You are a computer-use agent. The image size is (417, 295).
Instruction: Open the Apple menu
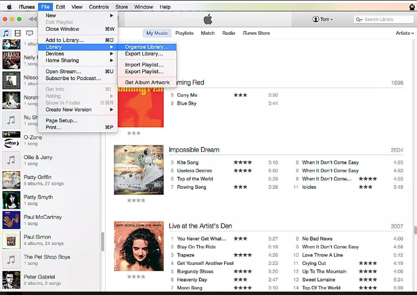click(x=9, y=7)
